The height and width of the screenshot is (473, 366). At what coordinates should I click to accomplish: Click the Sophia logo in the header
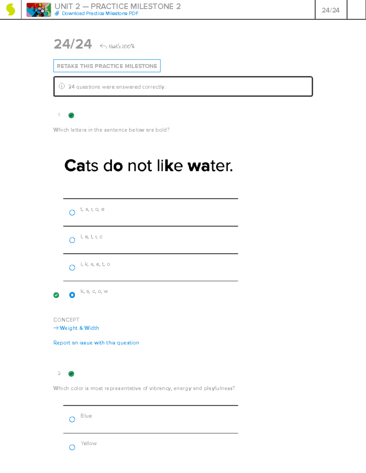10,9
